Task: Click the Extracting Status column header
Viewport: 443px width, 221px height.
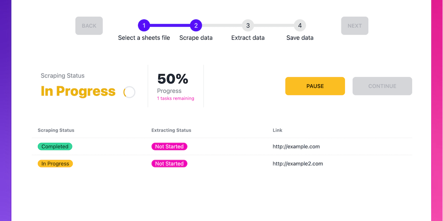Action: (x=171, y=130)
